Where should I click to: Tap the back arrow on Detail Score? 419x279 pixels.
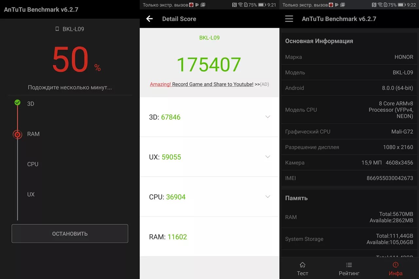150,19
